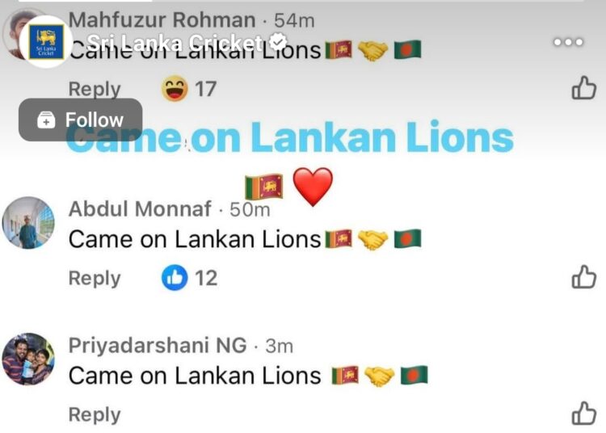The width and height of the screenshot is (606, 433).
Task: Reply to Priyadarshani NG's comment
Action: [95, 415]
